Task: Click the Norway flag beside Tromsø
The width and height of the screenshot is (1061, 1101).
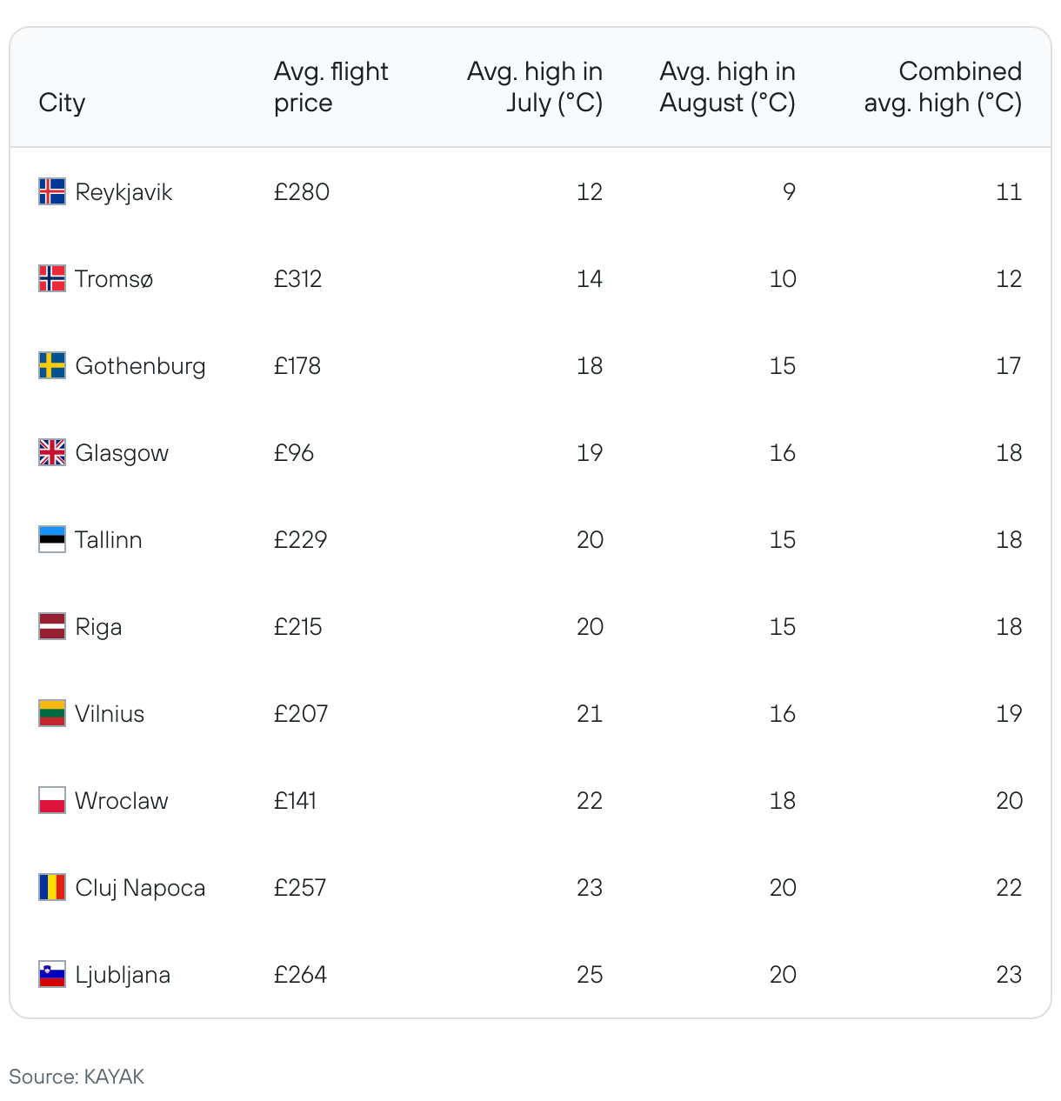Action: coord(52,278)
